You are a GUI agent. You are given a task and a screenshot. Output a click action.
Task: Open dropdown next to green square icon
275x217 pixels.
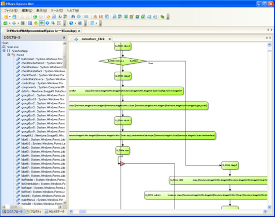(9, 23)
